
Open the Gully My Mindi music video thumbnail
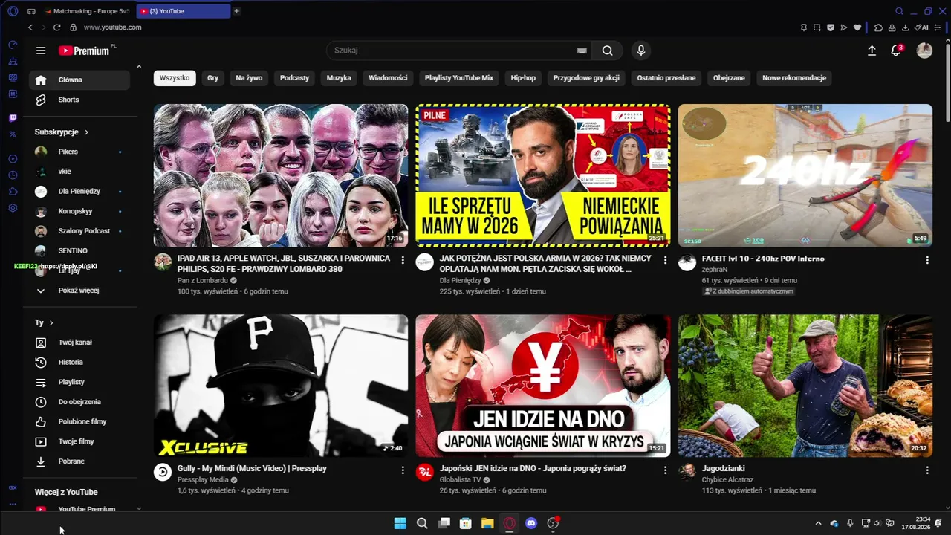click(281, 386)
